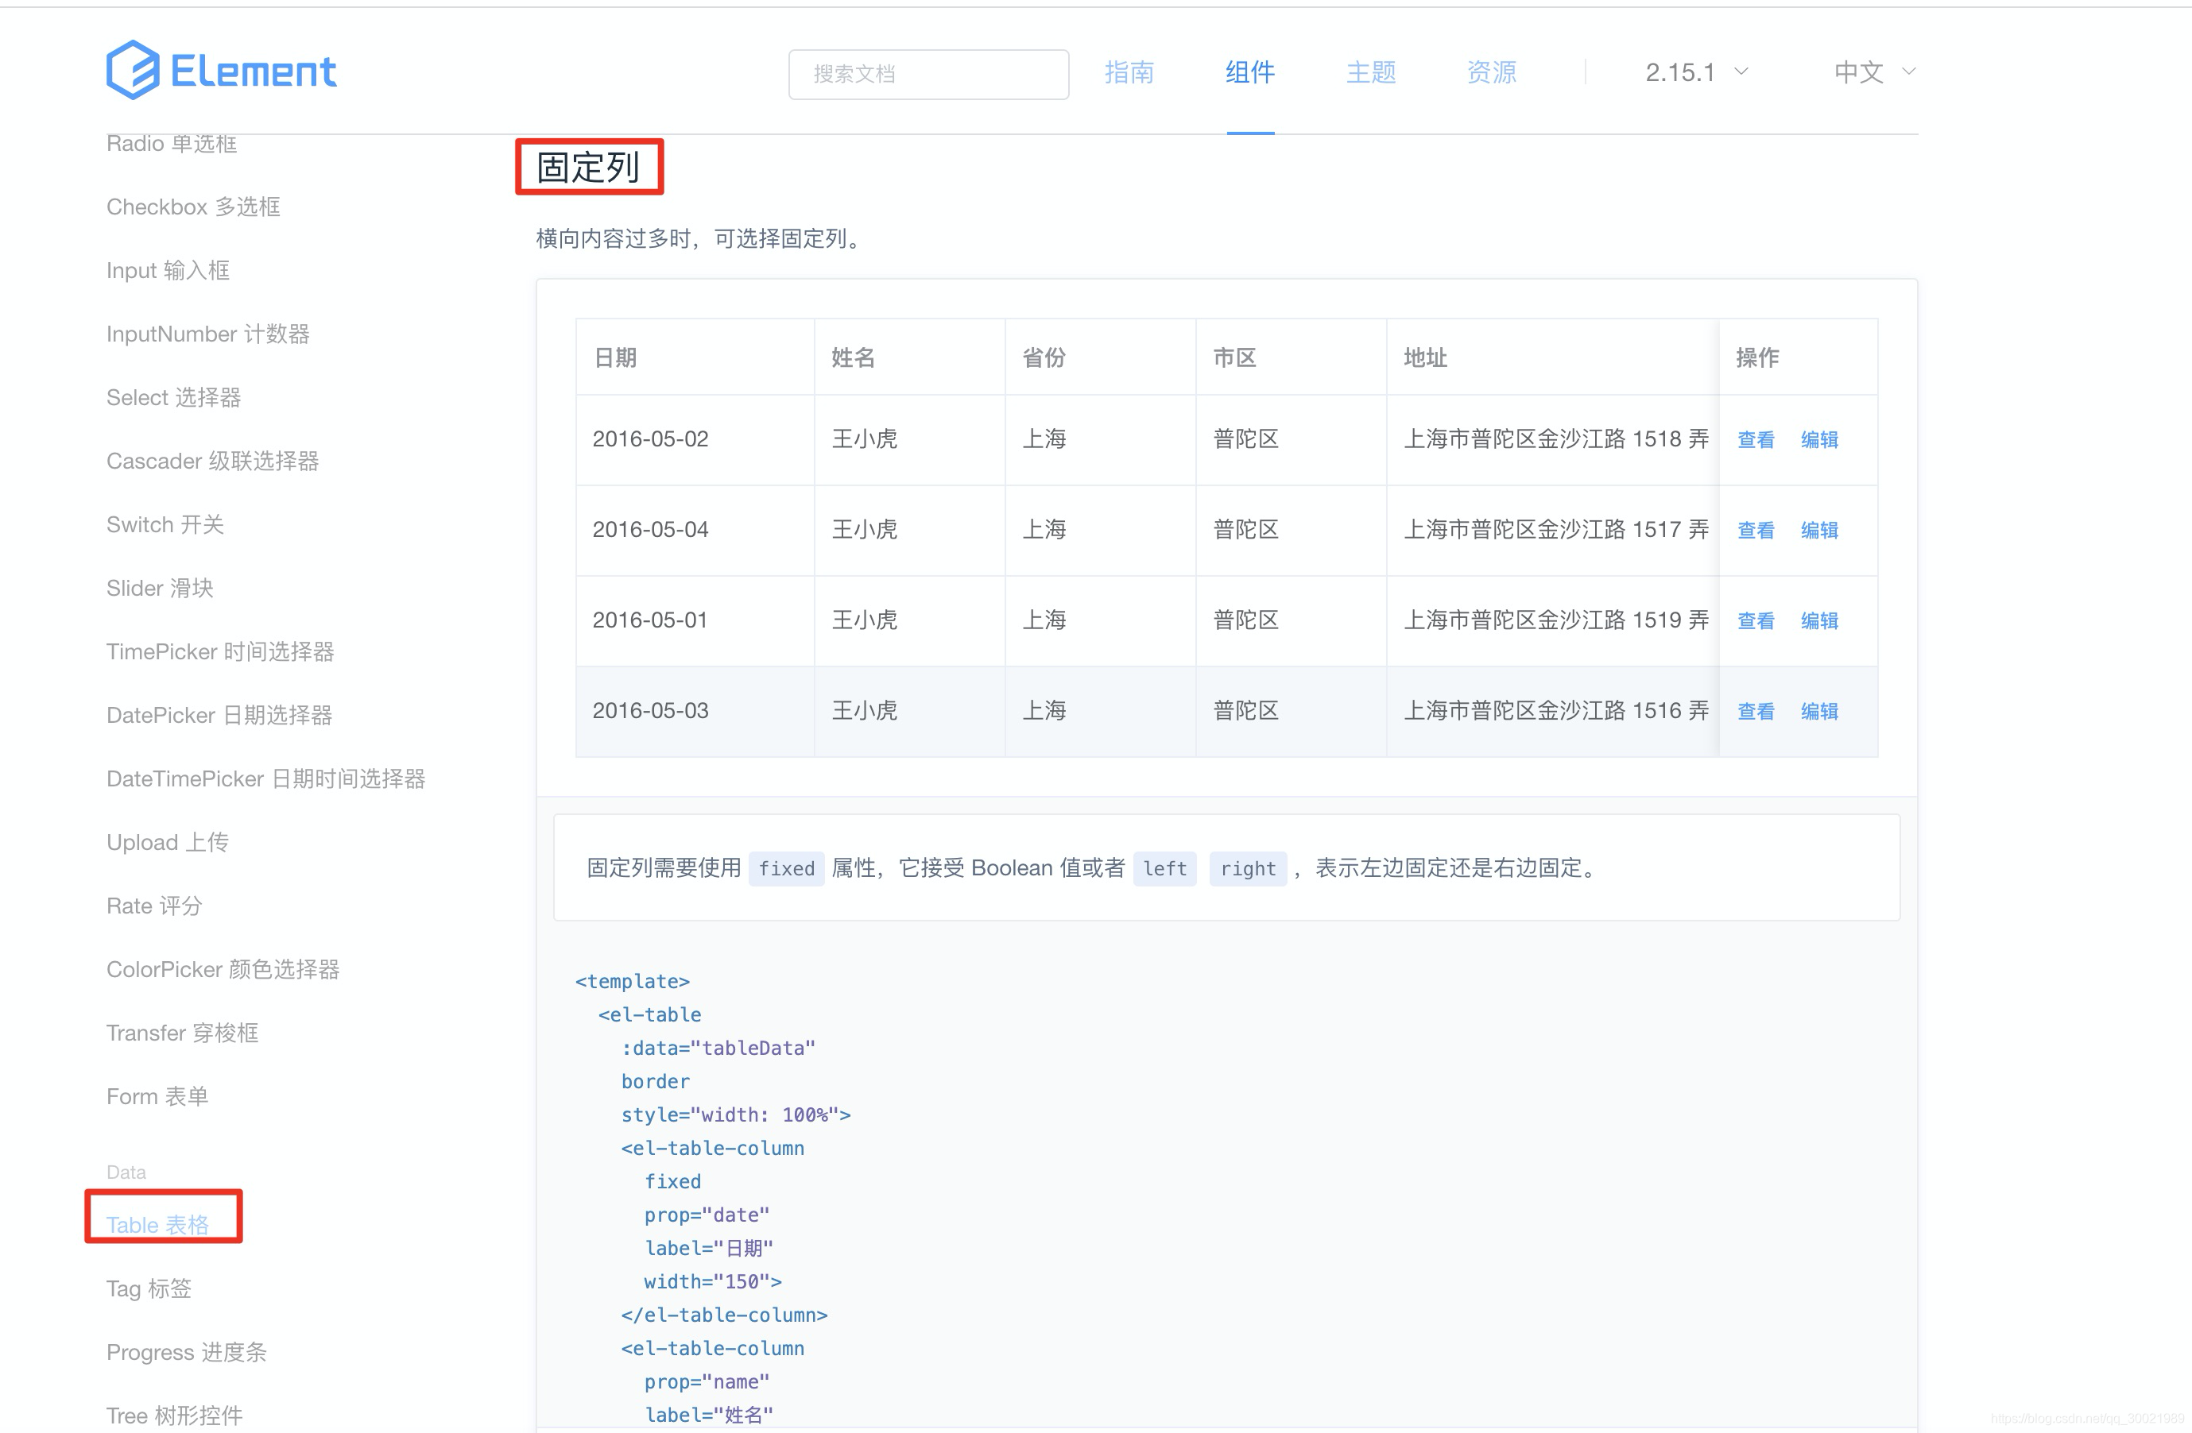Click 查看 in the 2016-05-04 row
Image resolution: width=2192 pixels, height=1433 pixels.
[x=1756, y=530]
